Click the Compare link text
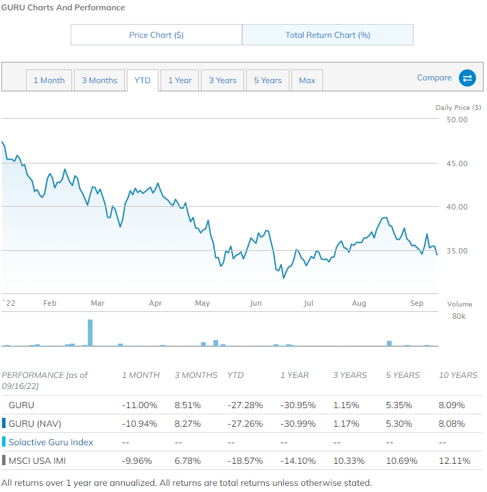Viewport: 487px width, 492px height. pos(434,78)
